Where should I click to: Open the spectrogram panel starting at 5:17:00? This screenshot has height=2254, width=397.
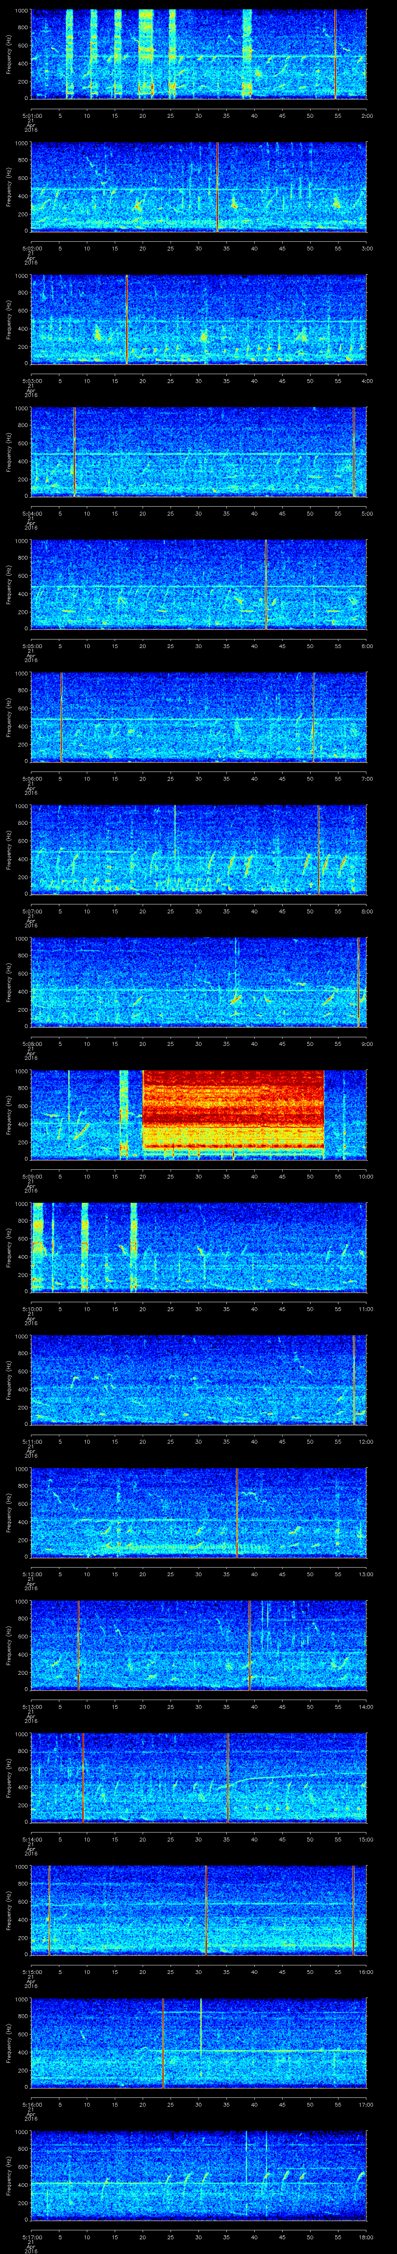tap(198, 2175)
